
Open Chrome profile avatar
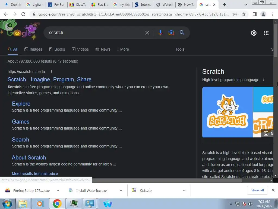tap(263, 14)
